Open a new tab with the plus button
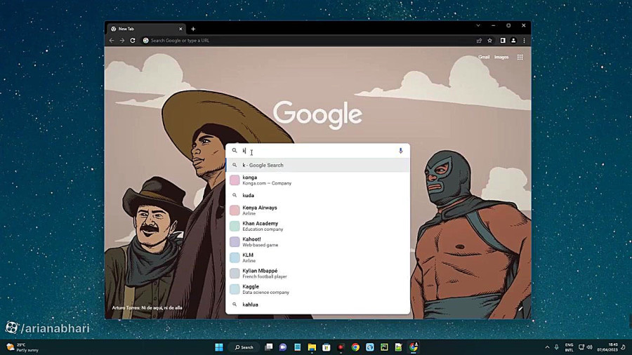The width and height of the screenshot is (632, 355). tap(193, 29)
